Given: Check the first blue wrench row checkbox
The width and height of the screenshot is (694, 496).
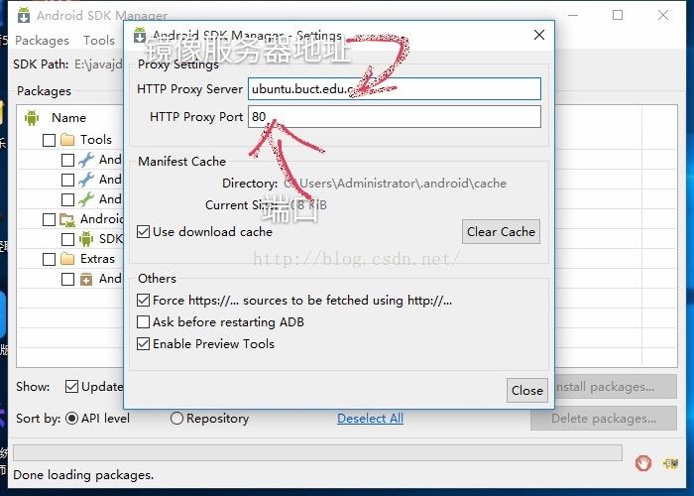Looking at the screenshot, I should coord(67,160).
